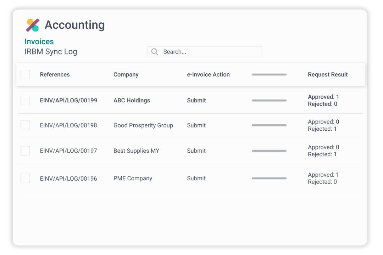Screen dimensions: 383x255
Task: Click the Approved result on PME Company row
Action: tap(323, 175)
